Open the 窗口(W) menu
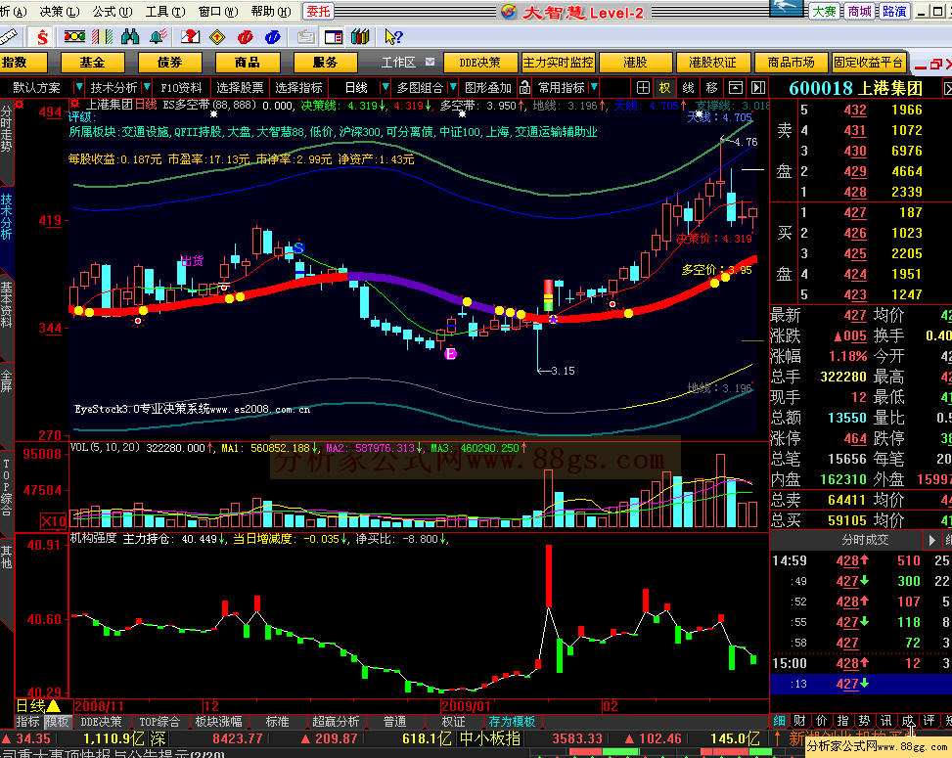952x758 pixels. (218, 12)
